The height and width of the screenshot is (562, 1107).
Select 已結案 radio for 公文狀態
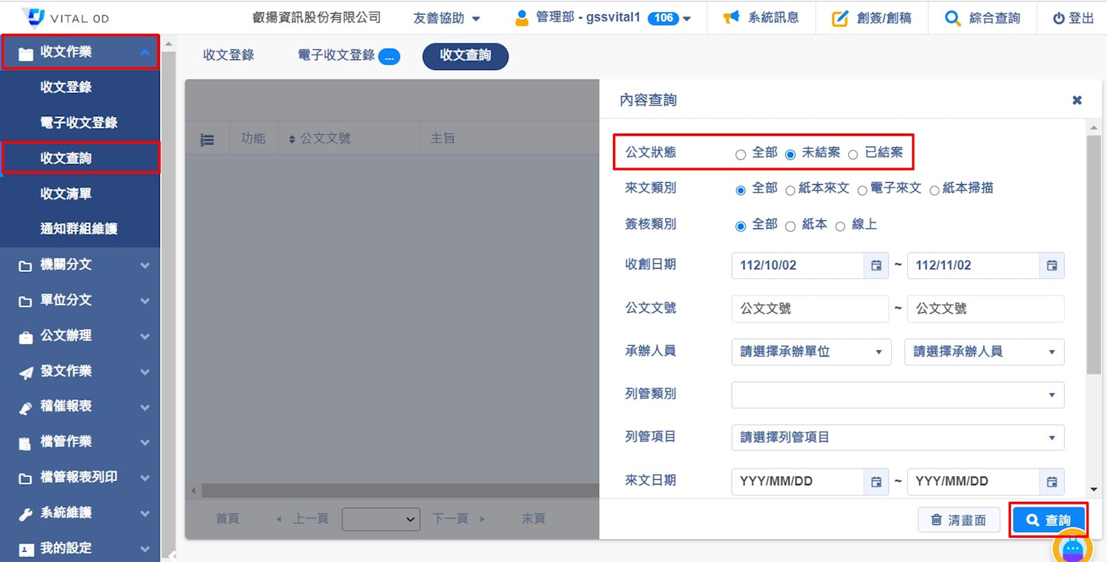click(853, 154)
